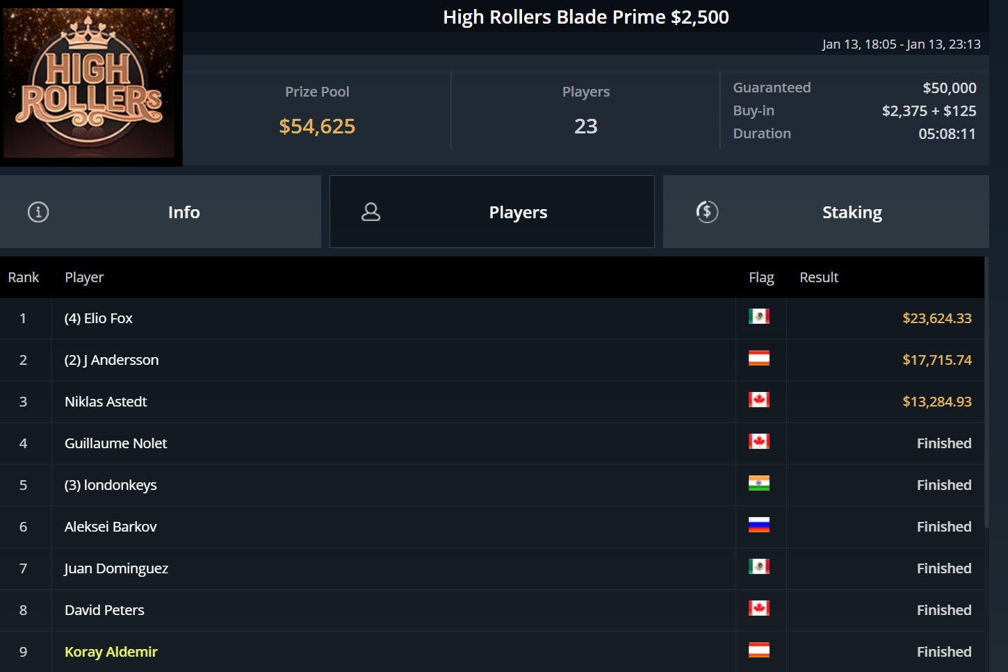Click the info circle icon
Screen dimensions: 1008x672
tap(38, 212)
